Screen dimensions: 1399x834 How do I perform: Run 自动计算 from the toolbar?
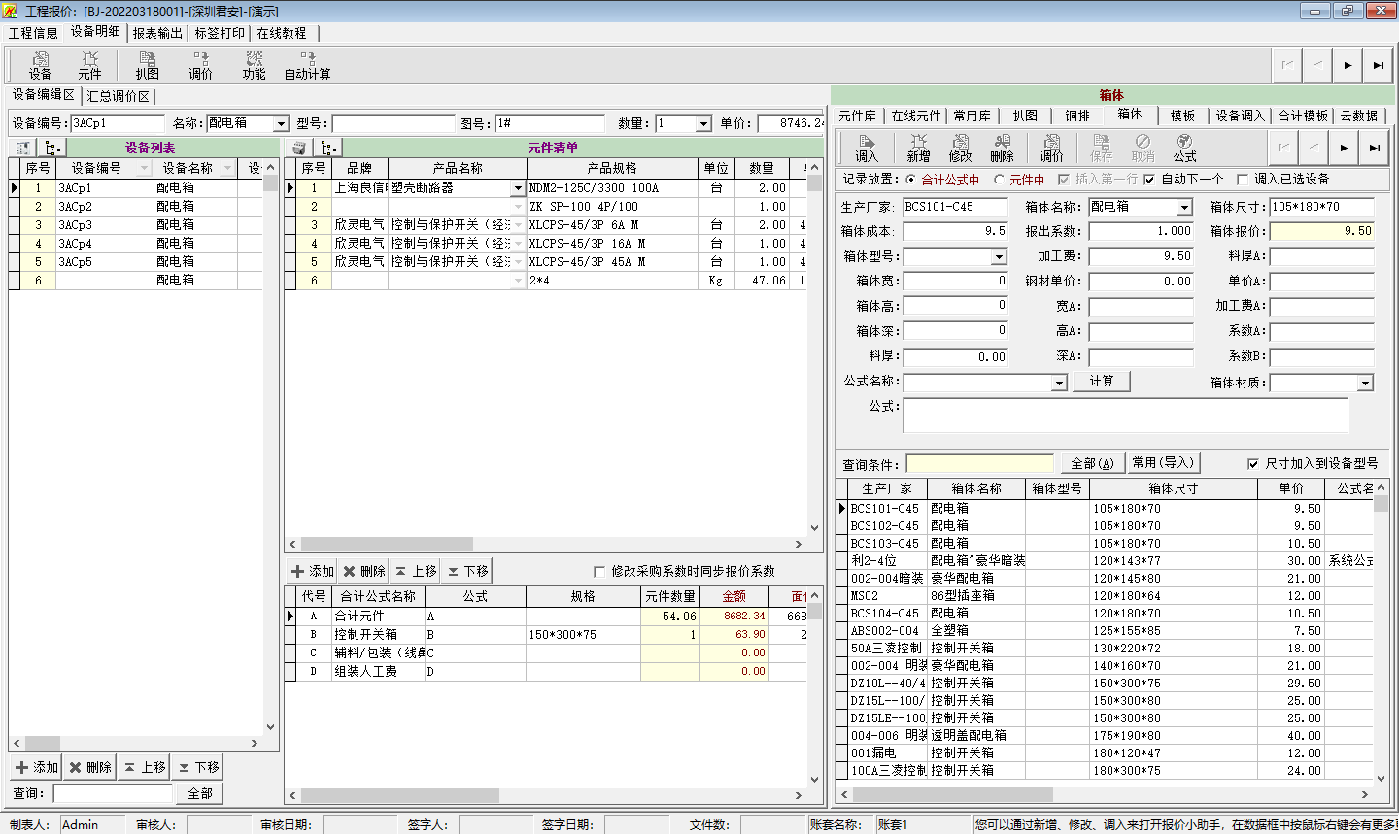click(307, 65)
